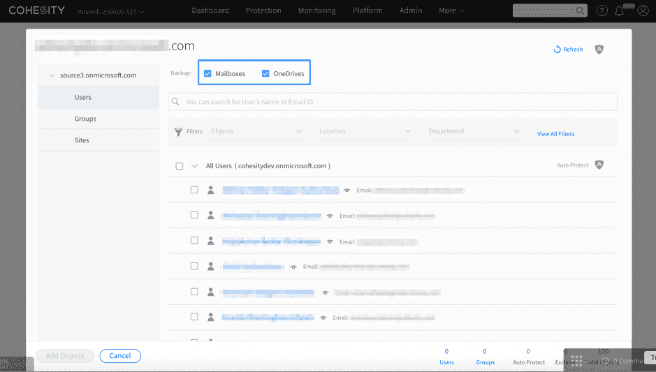Open the Protection menu in top navigation
This screenshot has height=372, width=656.
263,10
